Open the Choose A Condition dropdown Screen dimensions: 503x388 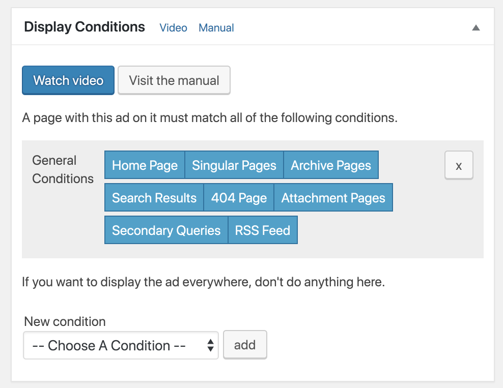coord(121,346)
